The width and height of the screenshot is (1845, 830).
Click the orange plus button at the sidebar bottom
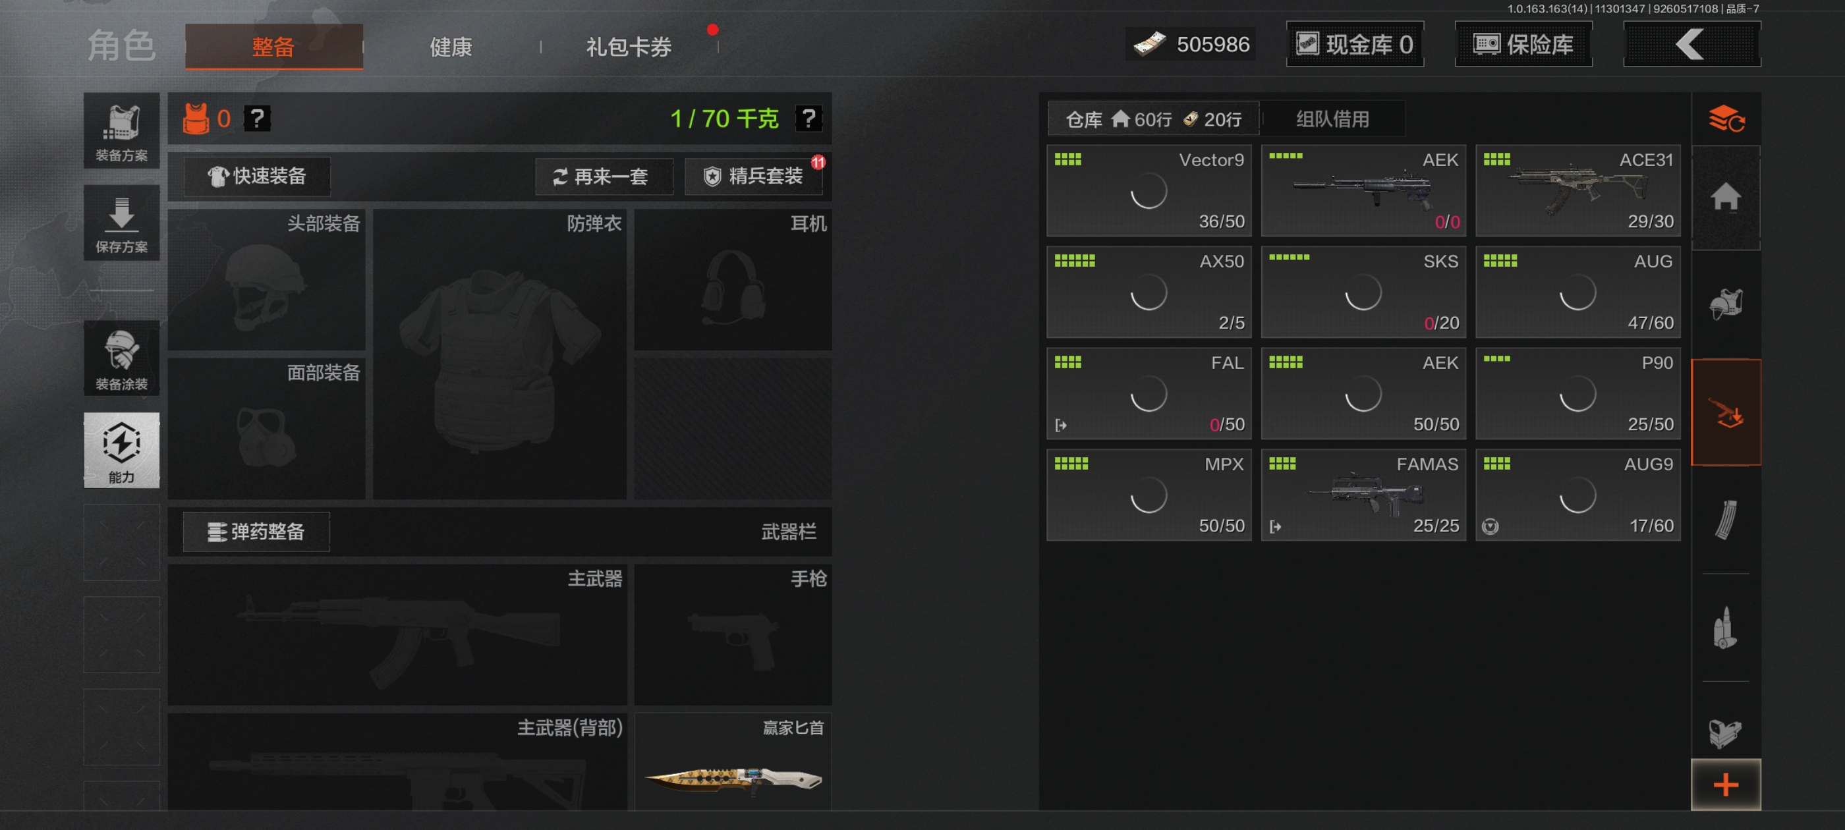click(1725, 784)
